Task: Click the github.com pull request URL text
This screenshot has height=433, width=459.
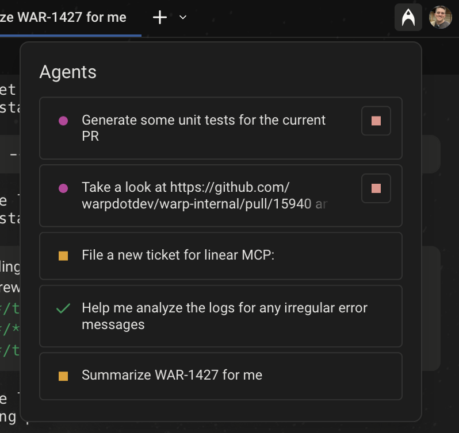Action: pos(204,196)
